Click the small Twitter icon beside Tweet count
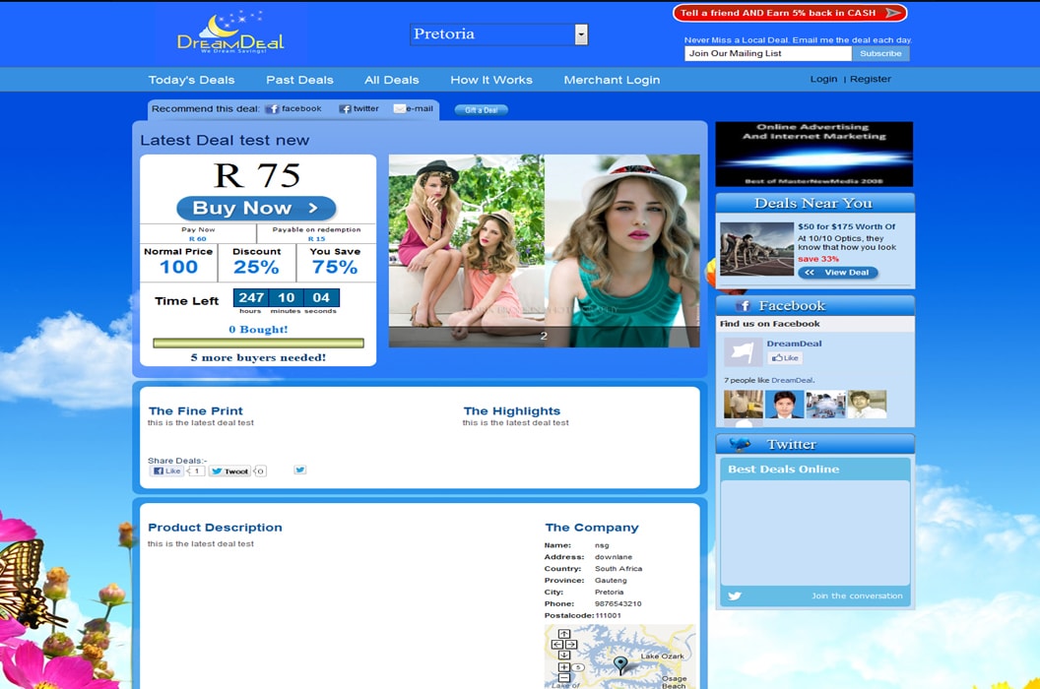 299,470
